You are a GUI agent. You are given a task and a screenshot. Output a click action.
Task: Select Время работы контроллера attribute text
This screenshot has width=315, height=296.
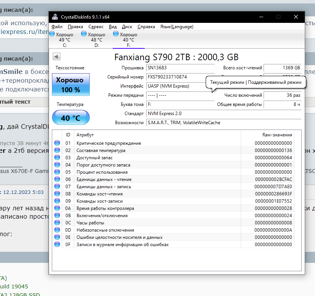pos(105,208)
